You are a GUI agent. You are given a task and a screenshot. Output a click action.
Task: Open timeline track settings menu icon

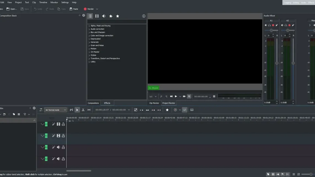pos(41,110)
